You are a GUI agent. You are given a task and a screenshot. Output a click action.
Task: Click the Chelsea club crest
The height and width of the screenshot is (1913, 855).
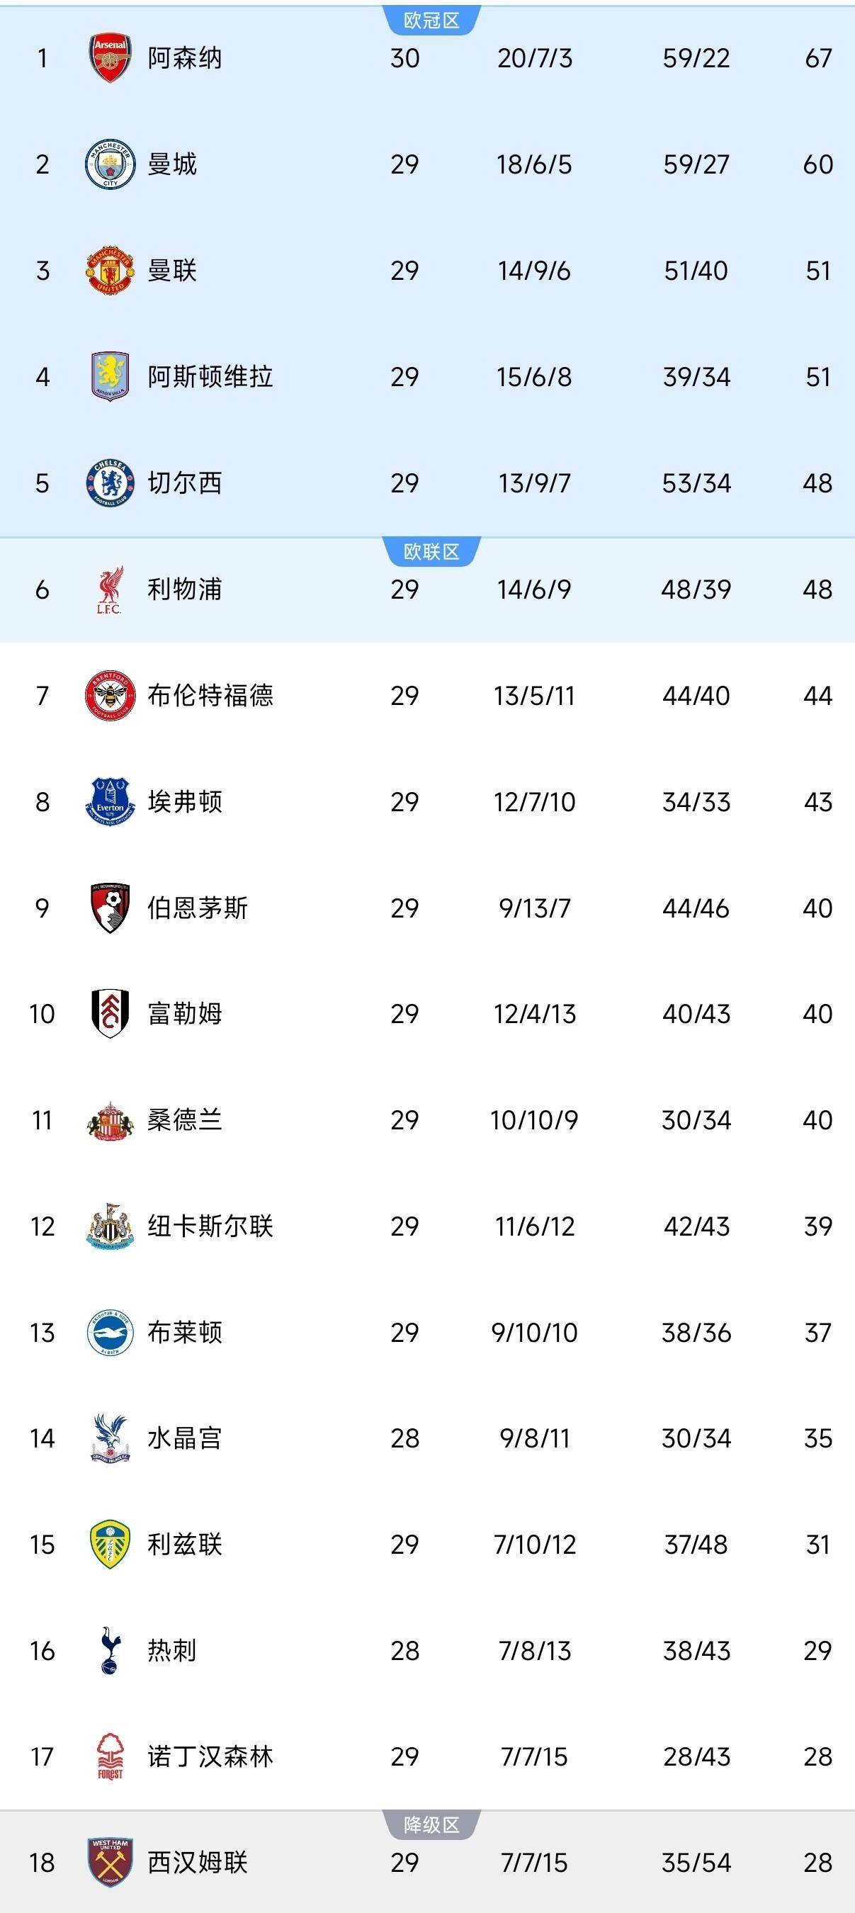pyautogui.click(x=110, y=483)
